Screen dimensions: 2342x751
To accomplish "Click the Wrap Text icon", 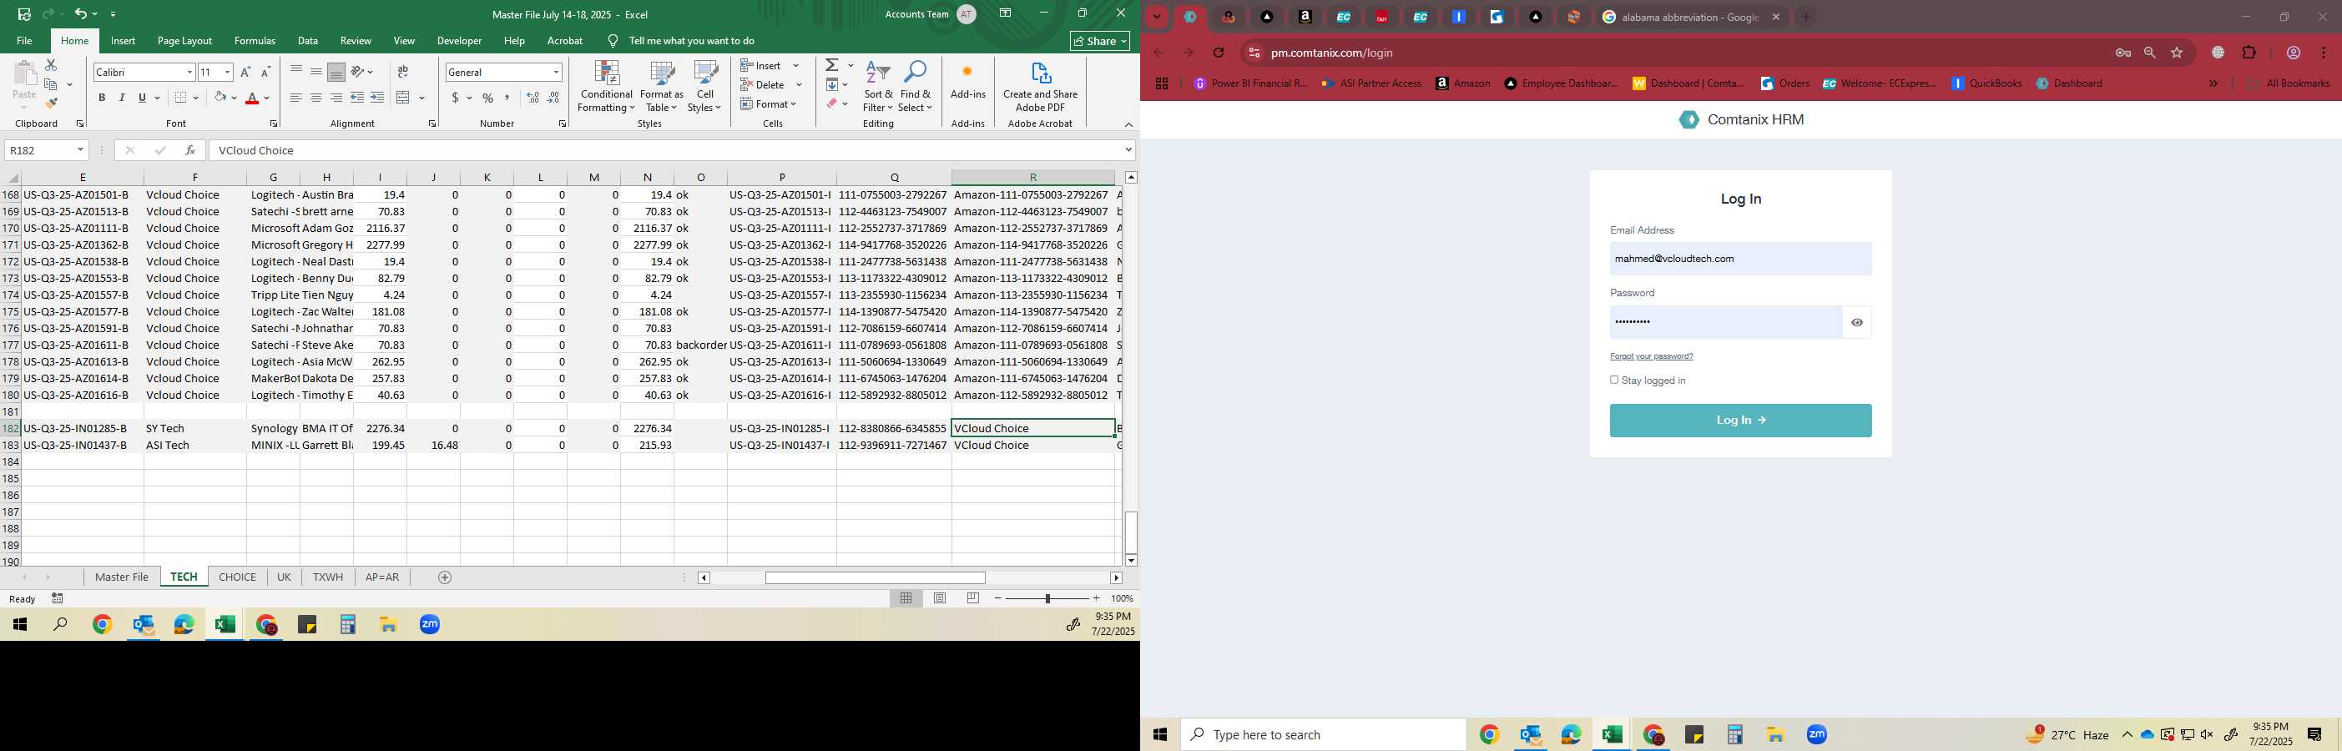I will click(403, 71).
